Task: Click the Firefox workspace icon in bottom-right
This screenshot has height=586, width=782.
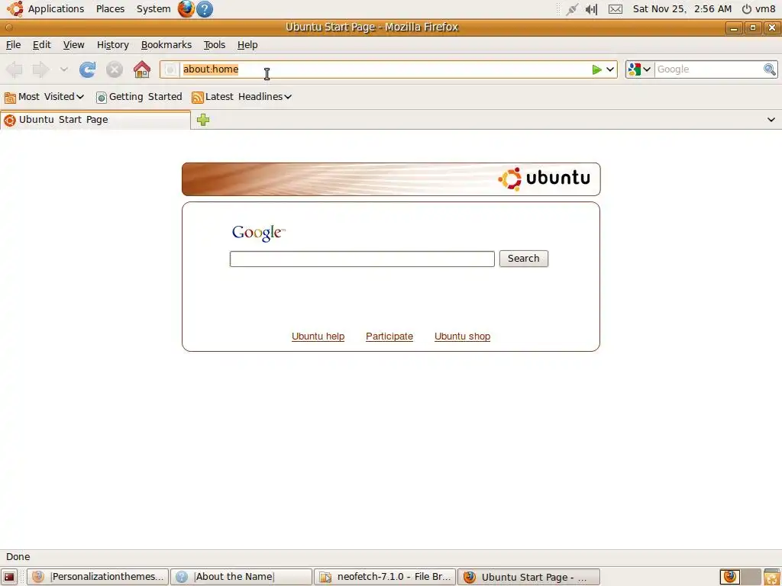Action: 729,577
